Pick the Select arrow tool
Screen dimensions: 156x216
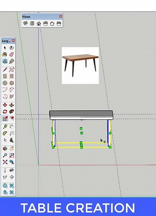pos(5,48)
